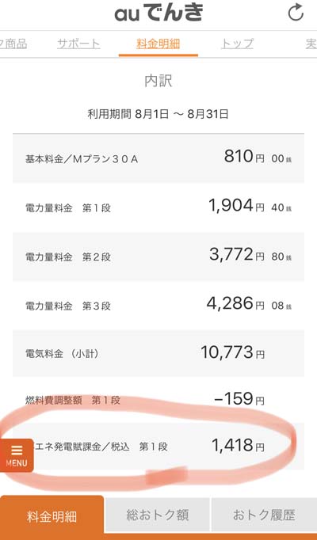
Task: Select the bottom 料金明細 button
Action: (52, 517)
